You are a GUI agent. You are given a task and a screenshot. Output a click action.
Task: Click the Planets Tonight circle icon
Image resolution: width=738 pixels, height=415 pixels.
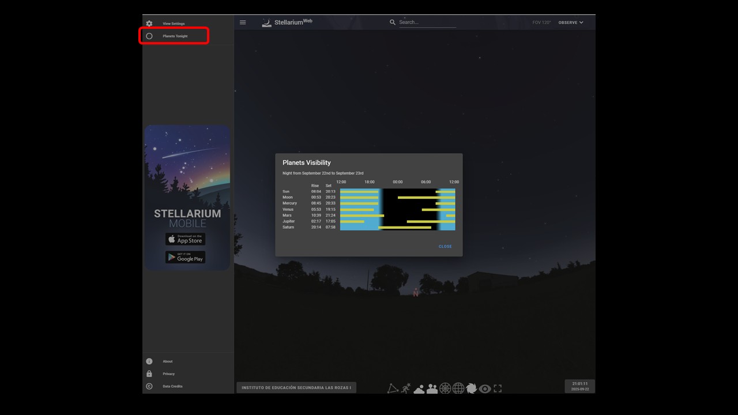(x=149, y=36)
